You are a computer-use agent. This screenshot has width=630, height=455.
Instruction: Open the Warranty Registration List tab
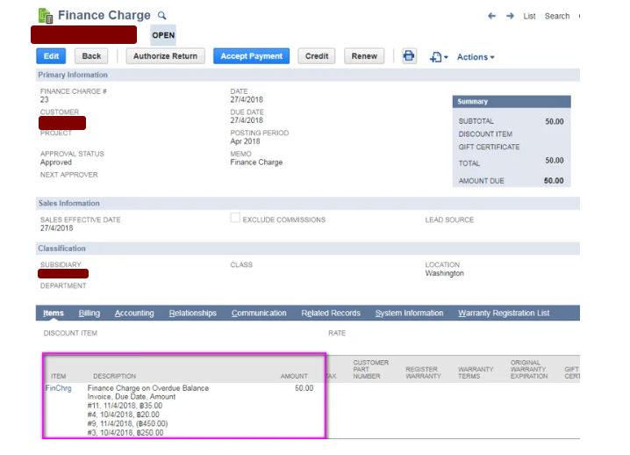click(x=504, y=313)
